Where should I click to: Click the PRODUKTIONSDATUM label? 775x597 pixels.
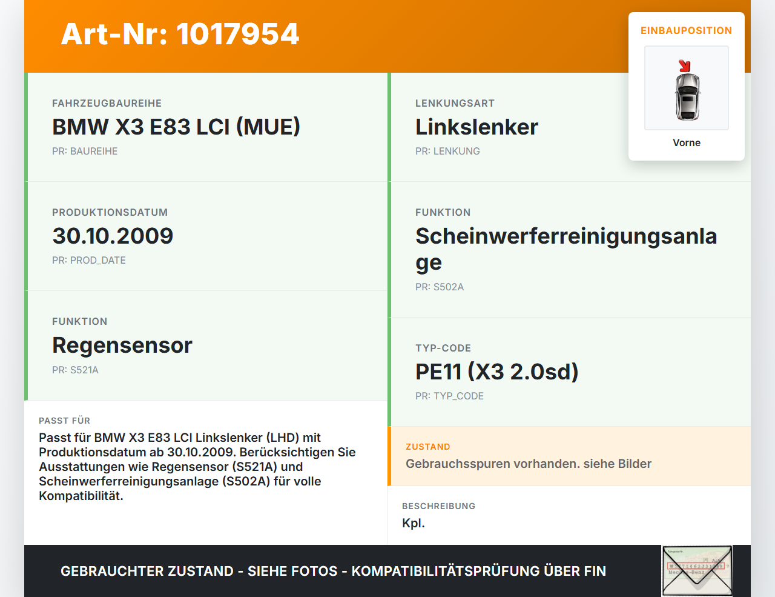pos(110,212)
